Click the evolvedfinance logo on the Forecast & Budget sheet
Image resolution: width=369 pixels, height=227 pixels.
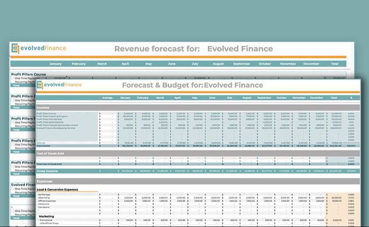[x=59, y=85]
